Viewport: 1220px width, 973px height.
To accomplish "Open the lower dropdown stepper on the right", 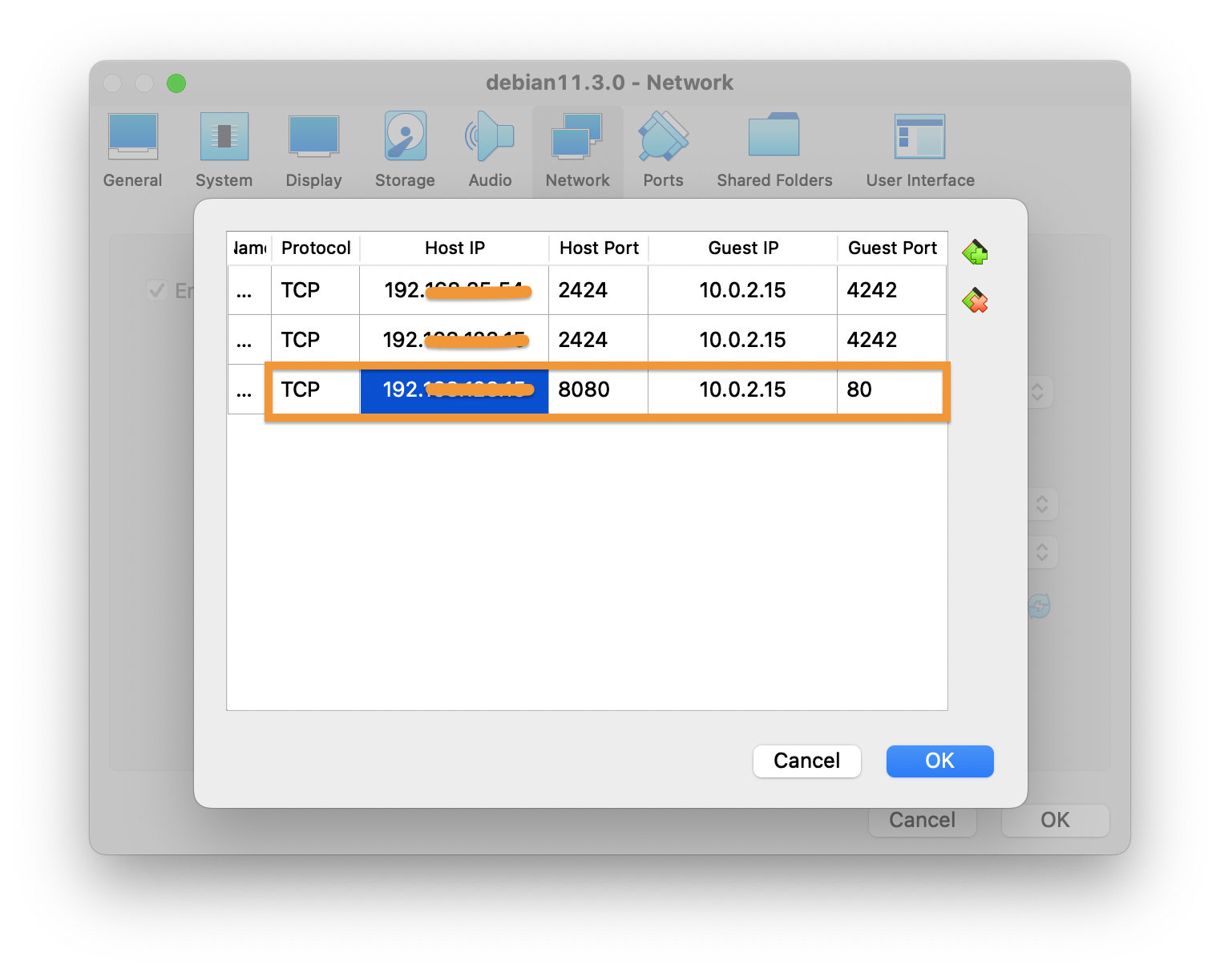I will click(x=1042, y=552).
